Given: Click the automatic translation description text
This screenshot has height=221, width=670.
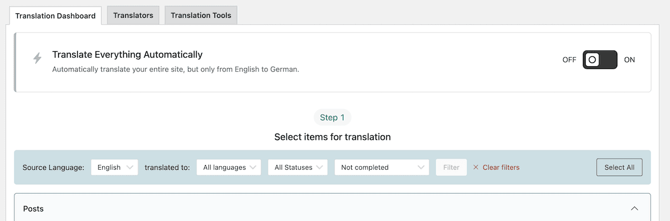Looking at the screenshot, I should click(x=176, y=70).
